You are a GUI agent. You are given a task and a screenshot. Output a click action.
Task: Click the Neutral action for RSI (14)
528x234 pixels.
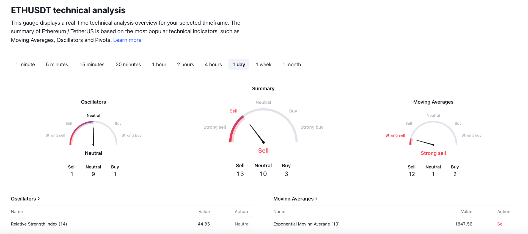[x=242, y=224]
